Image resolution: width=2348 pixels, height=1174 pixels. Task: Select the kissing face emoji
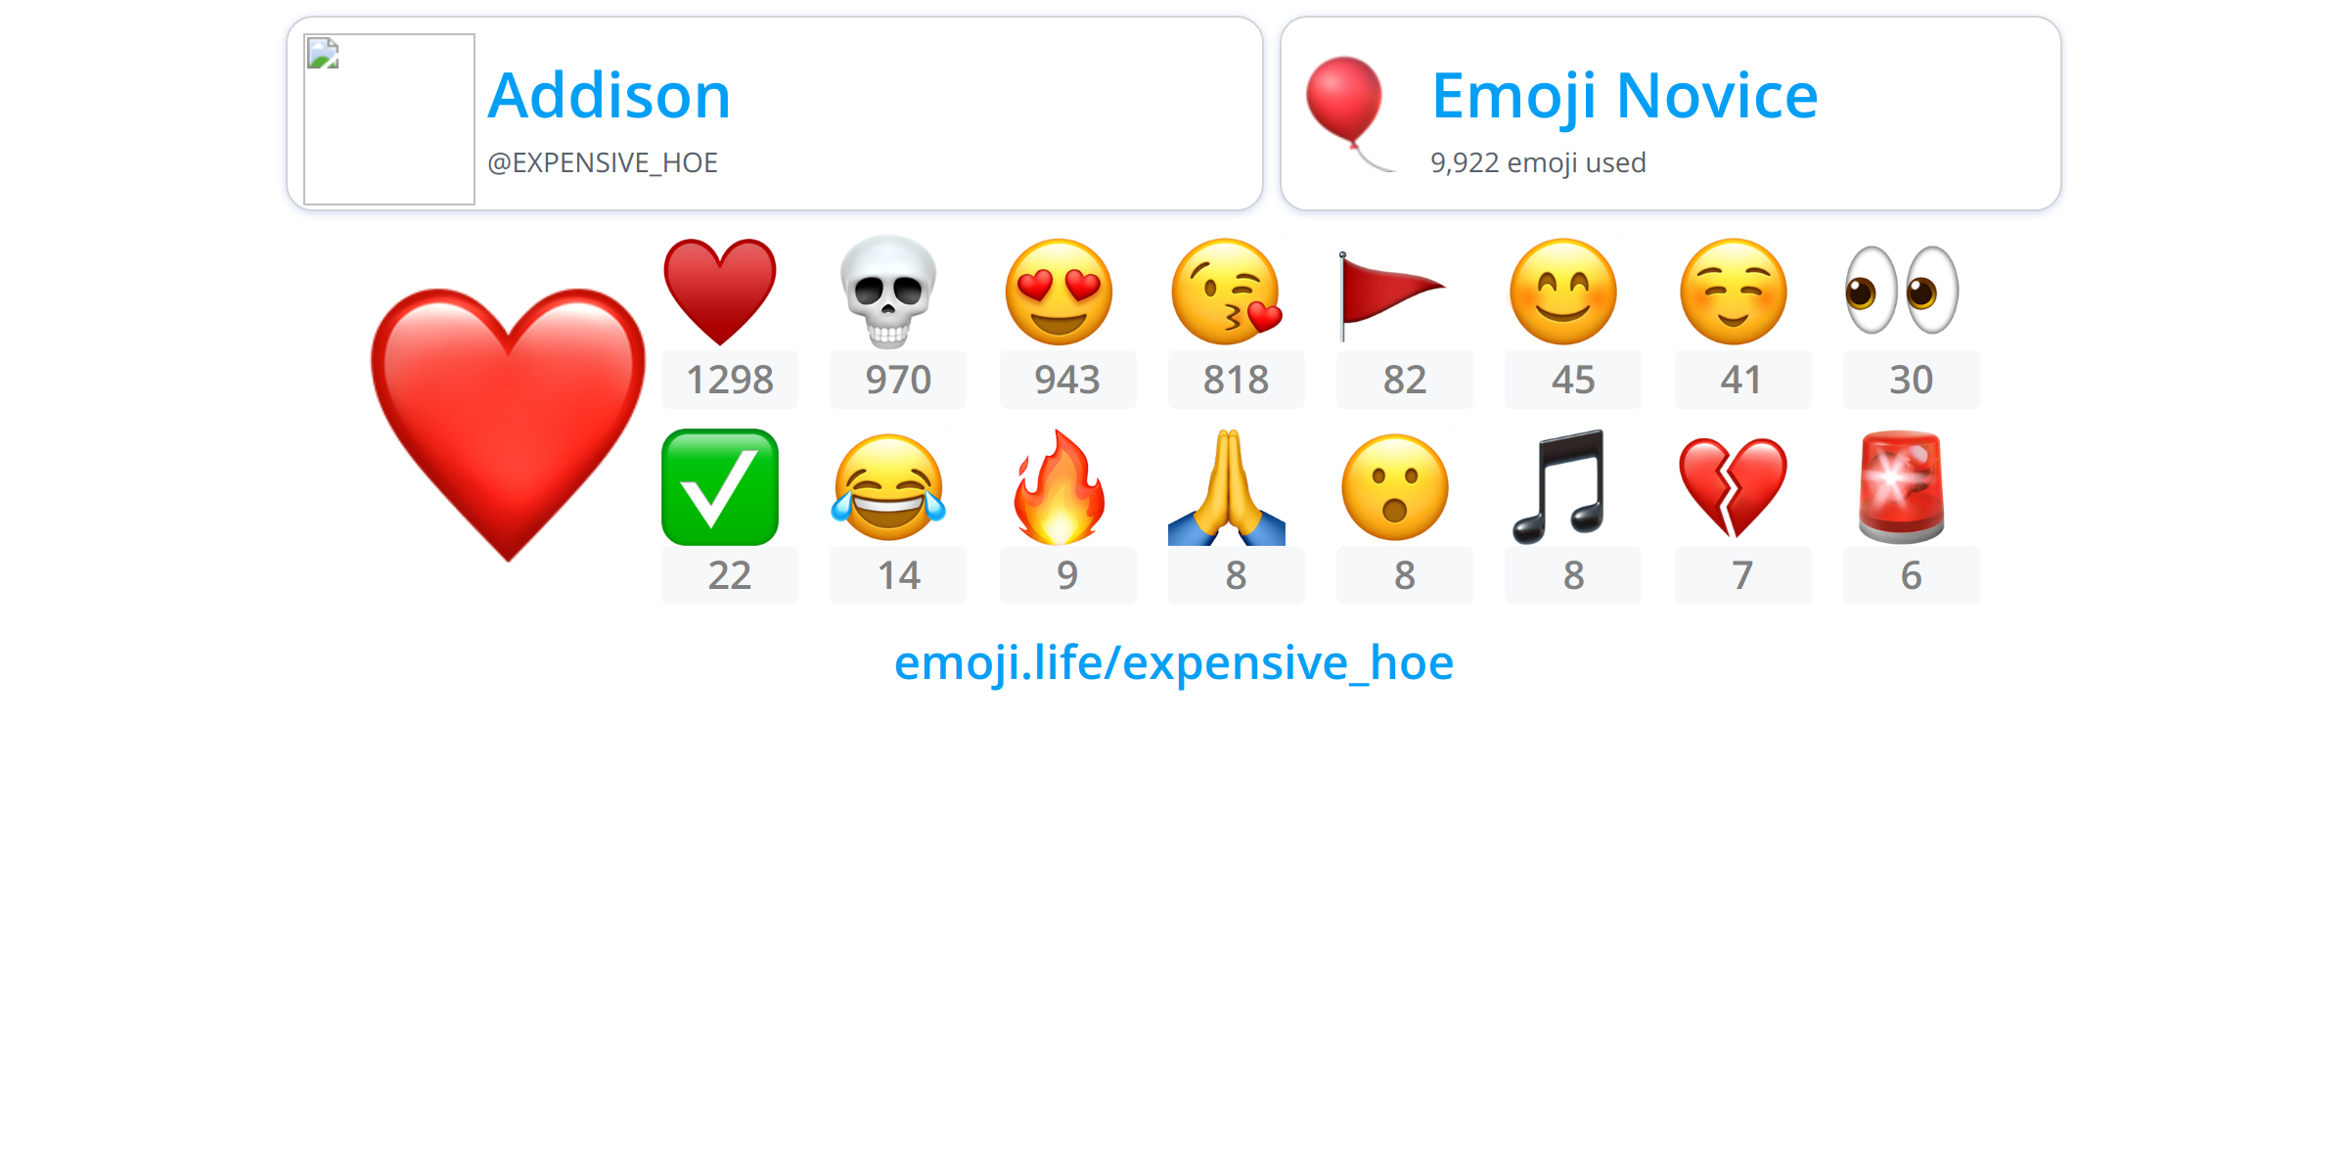[x=1227, y=292]
